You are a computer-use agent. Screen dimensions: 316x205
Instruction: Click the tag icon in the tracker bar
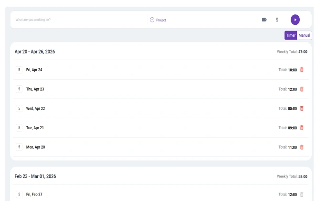pyautogui.click(x=264, y=20)
